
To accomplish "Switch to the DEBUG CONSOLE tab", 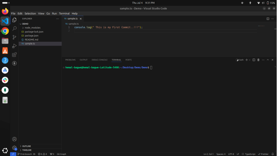I will 100,60.
